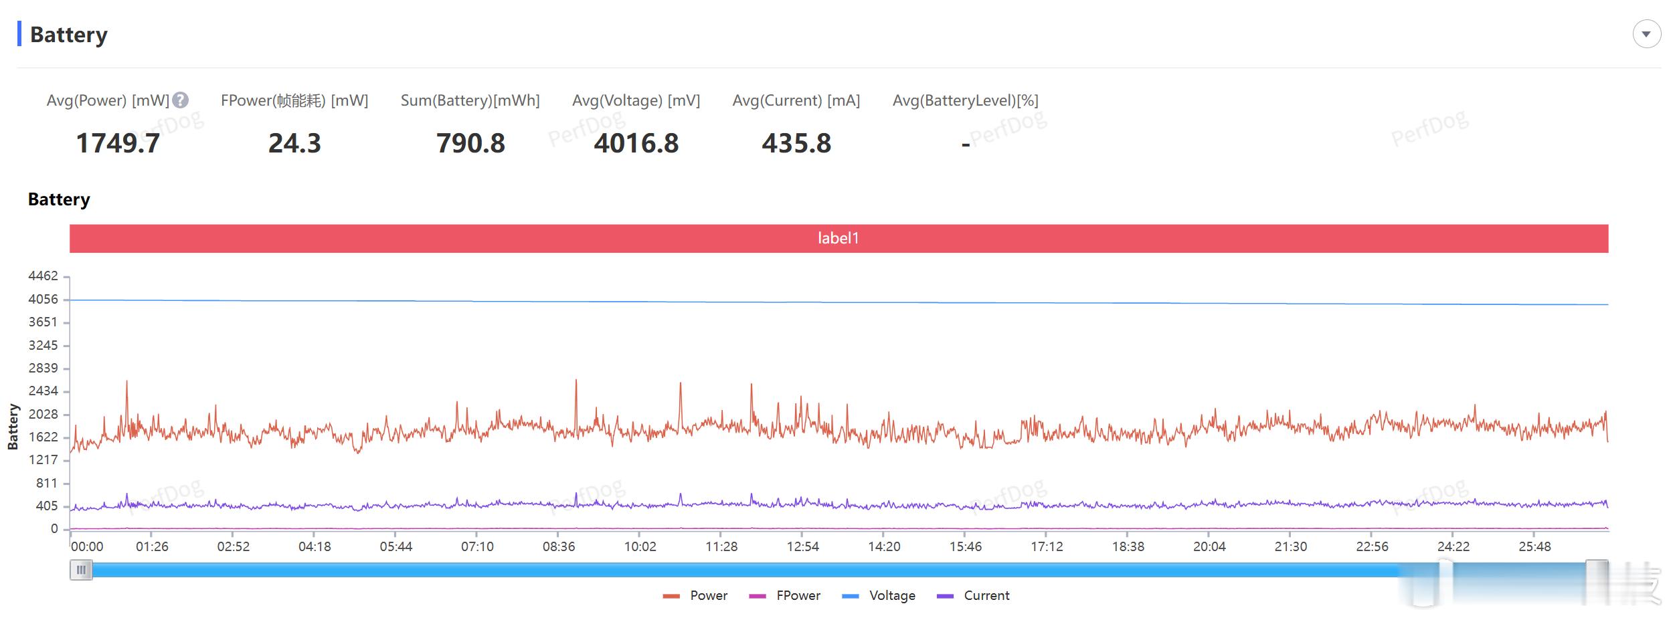Collapse the Battery section with the arrow button
This screenshot has width=1675, height=624.
1646,34
